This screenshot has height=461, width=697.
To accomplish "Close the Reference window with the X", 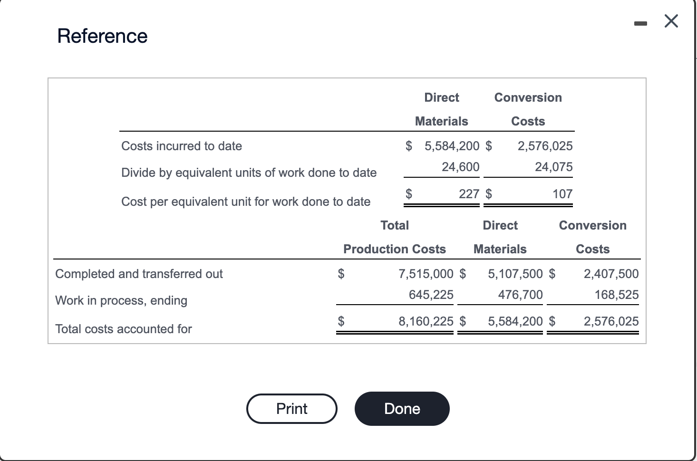I will pos(671,21).
